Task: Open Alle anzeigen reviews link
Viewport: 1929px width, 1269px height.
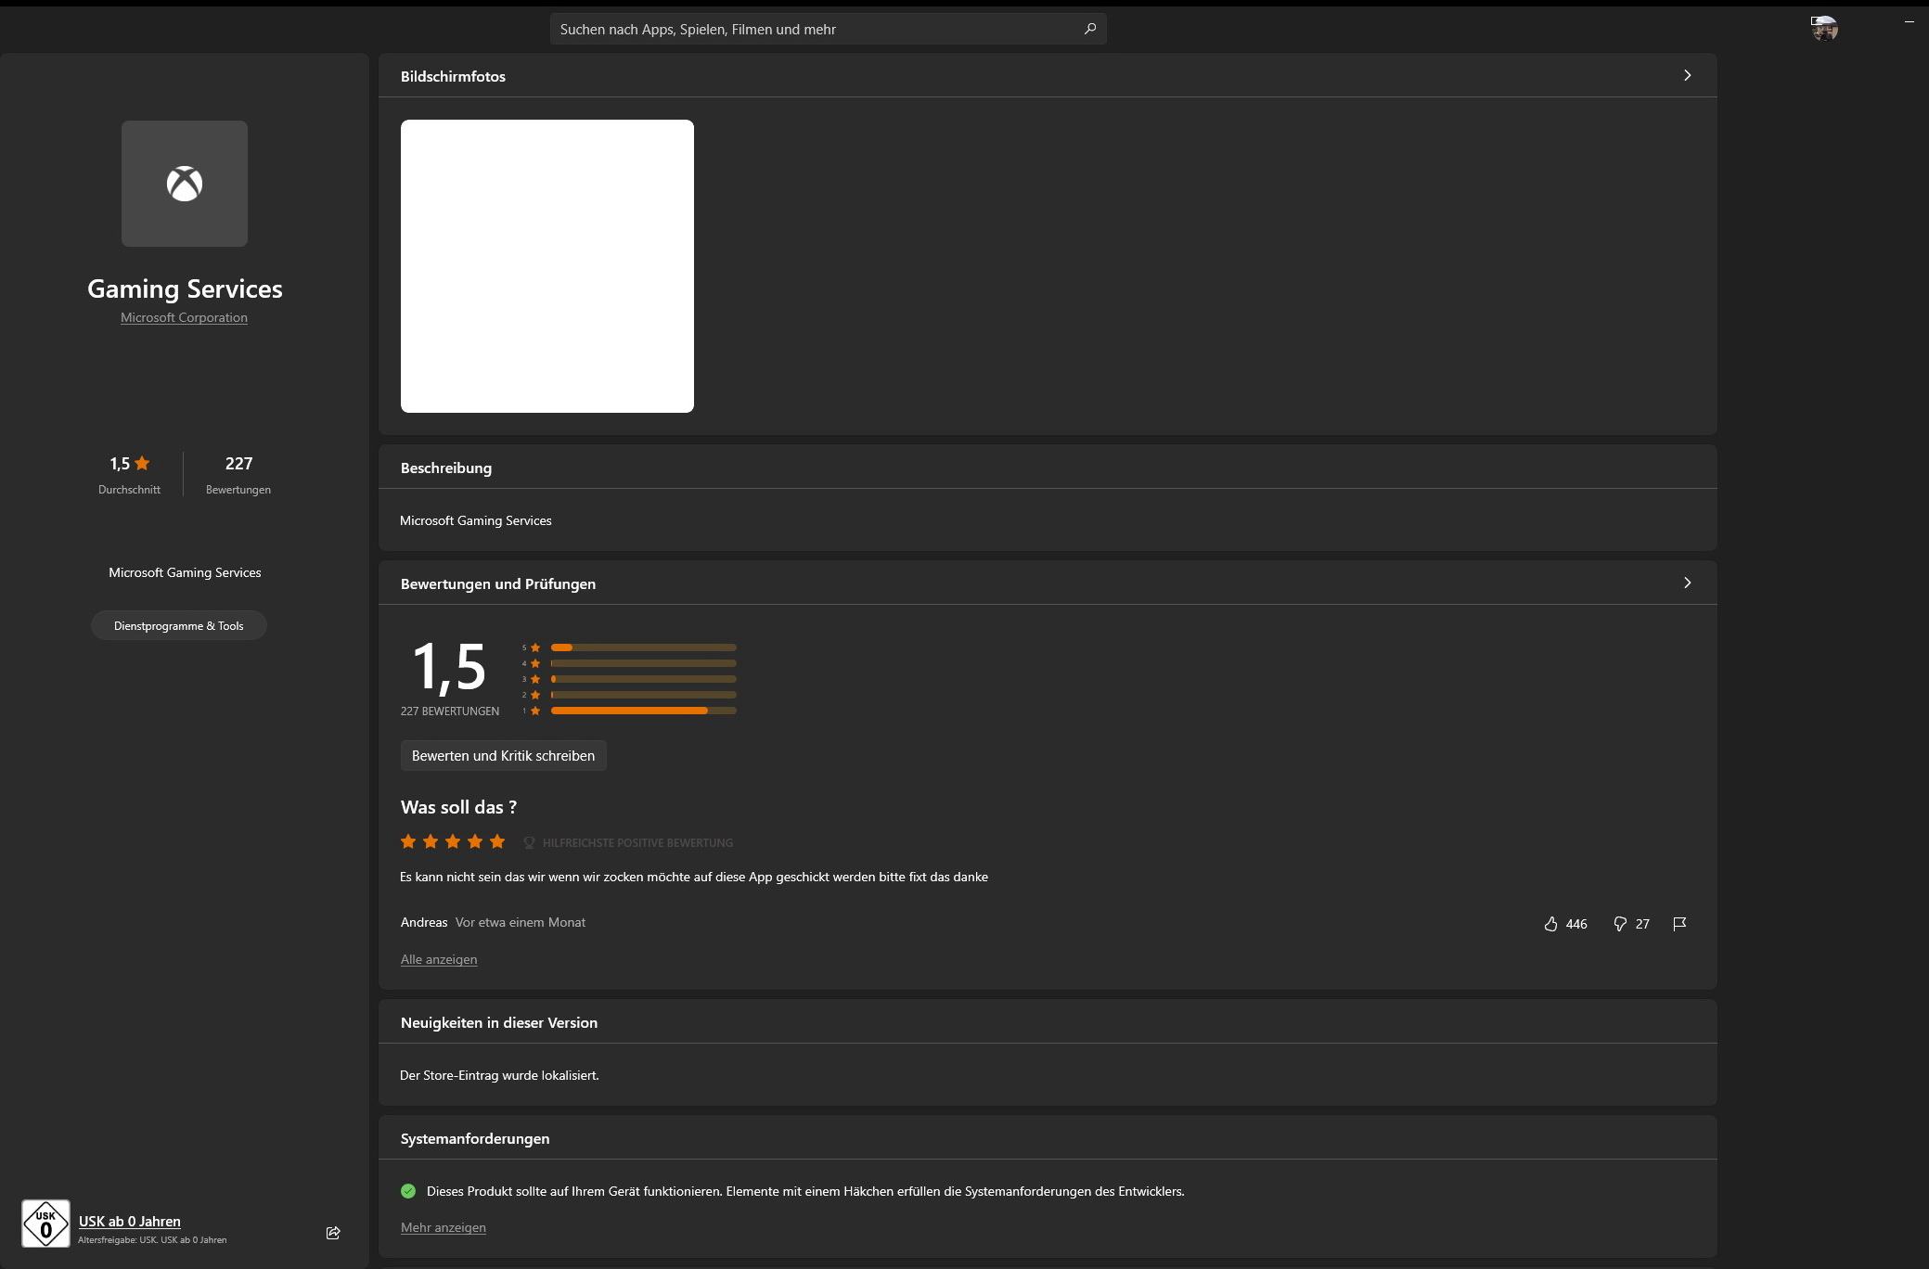Action: [x=439, y=959]
